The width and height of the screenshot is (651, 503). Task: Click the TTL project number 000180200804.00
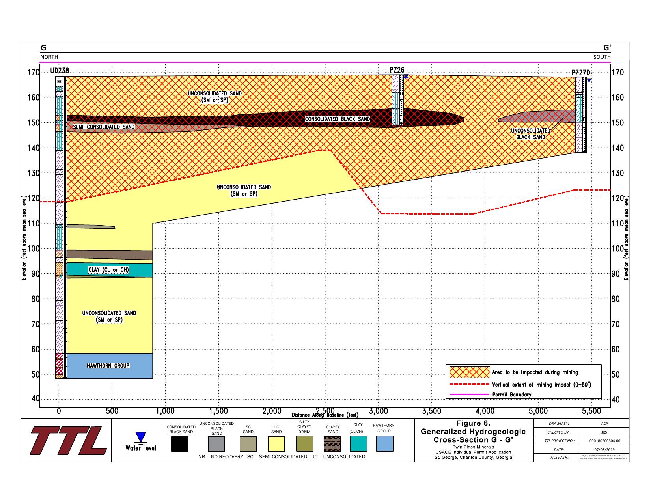[x=604, y=441]
